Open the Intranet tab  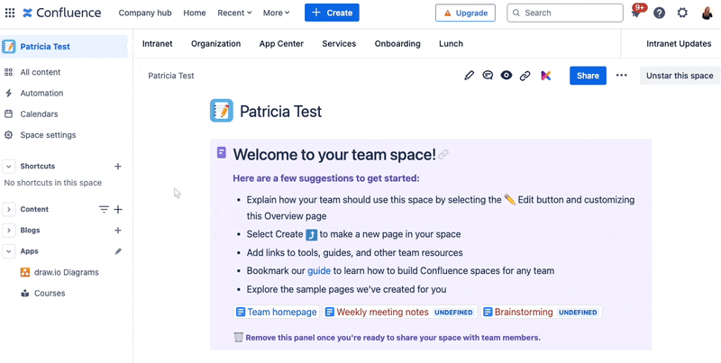[x=157, y=43]
